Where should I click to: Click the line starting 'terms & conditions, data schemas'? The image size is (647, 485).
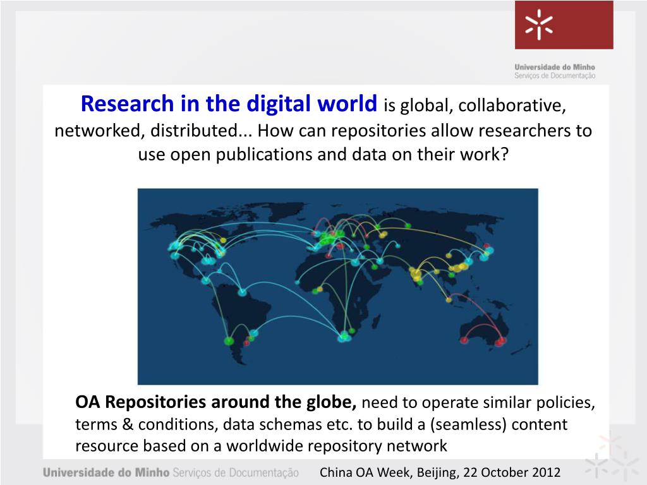pos(321,424)
